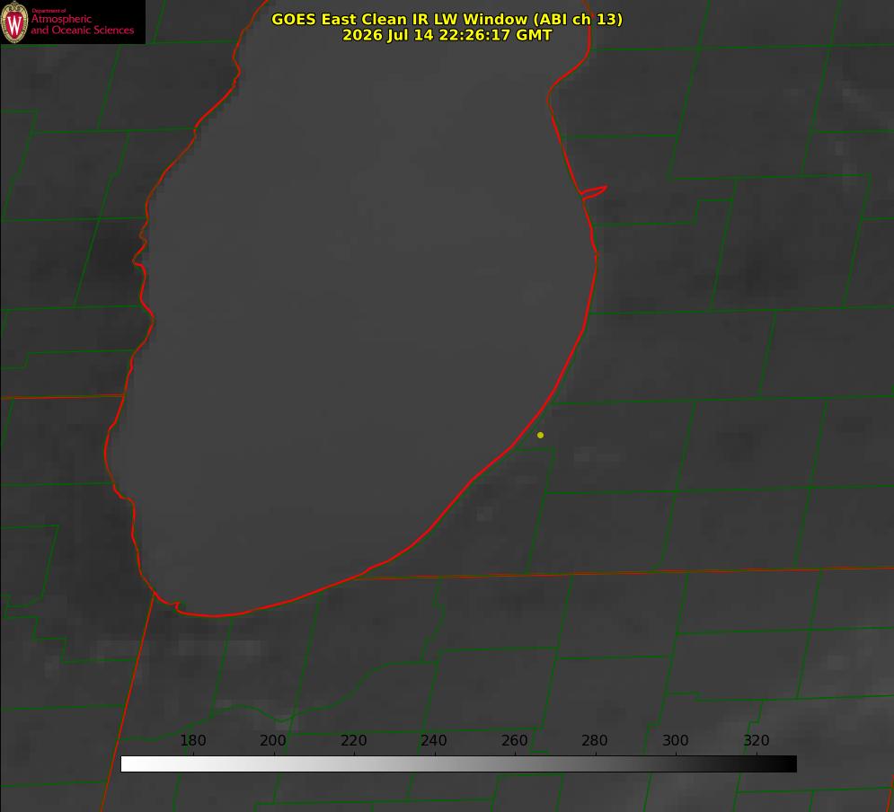Select the 280 temperature scale label

coord(595,740)
